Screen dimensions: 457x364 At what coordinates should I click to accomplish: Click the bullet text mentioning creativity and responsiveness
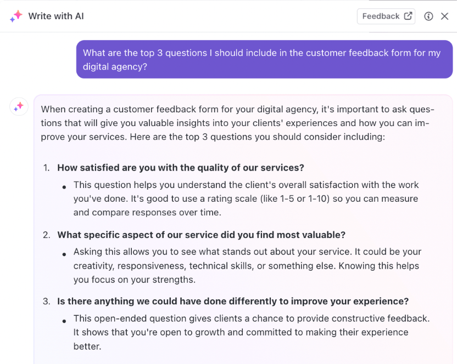point(247,266)
